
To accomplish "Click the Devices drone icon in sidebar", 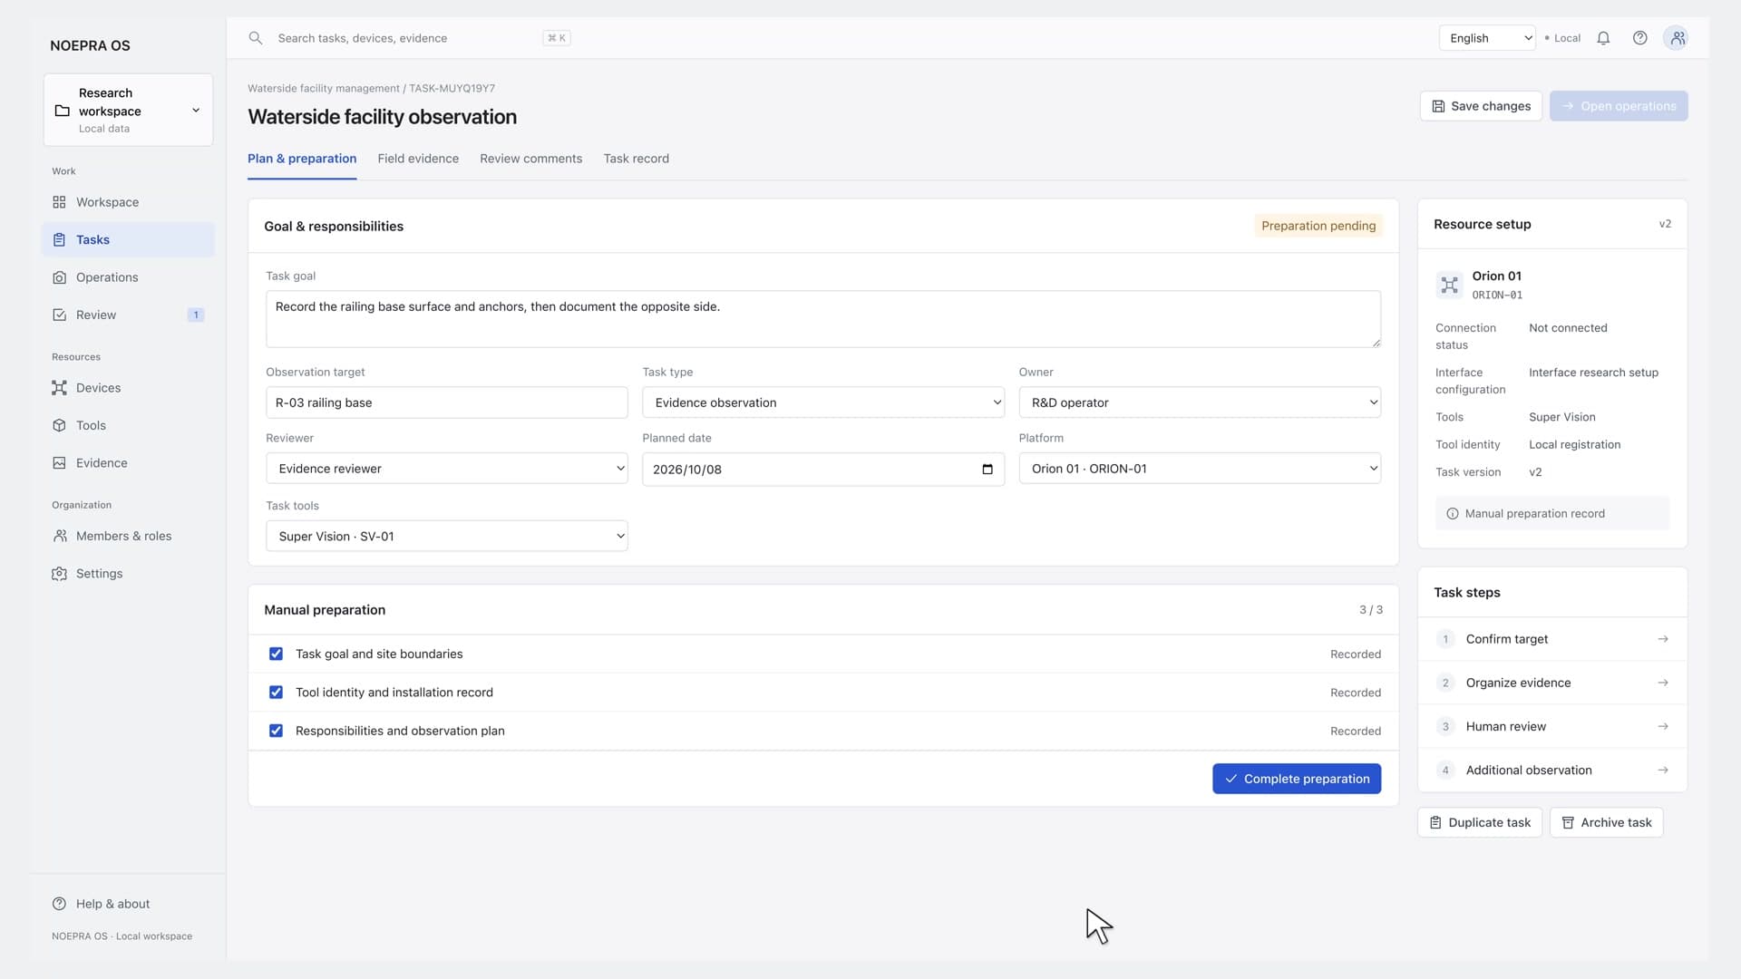I will (x=59, y=388).
